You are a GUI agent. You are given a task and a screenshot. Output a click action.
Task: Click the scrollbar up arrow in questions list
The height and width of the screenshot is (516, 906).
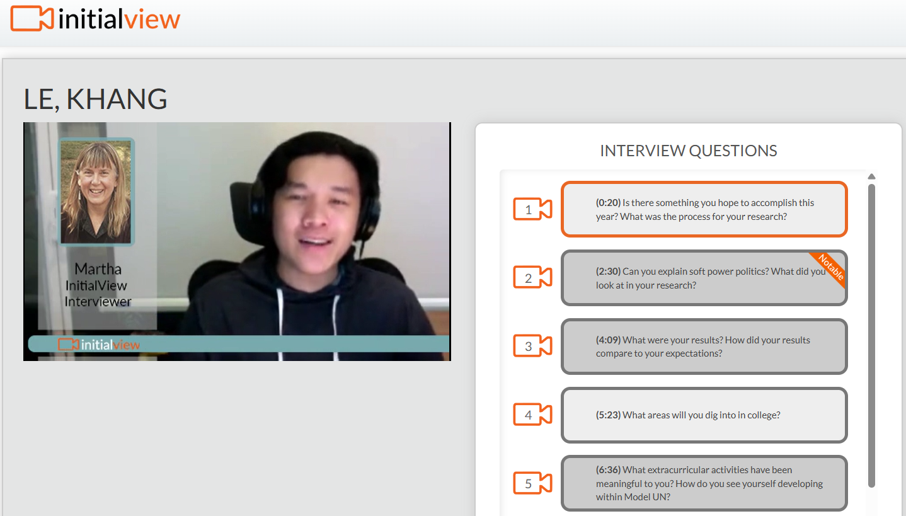click(x=871, y=176)
